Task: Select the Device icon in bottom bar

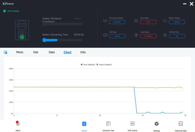Action: pos(84,124)
